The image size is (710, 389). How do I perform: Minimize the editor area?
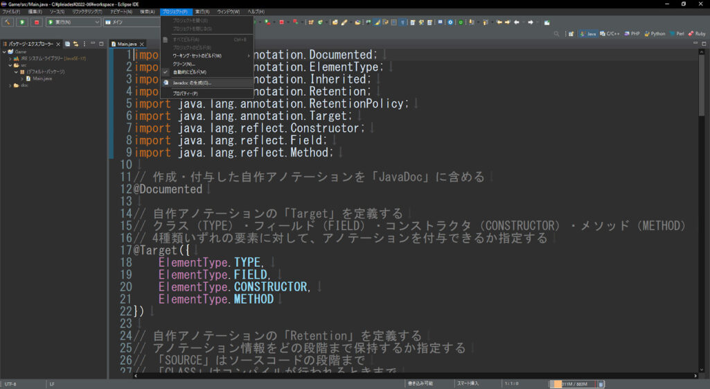coord(695,44)
